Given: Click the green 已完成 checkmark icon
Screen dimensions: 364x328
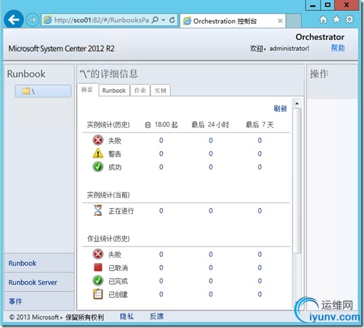Looking at the screenshot, I should [x=98, y=281].
